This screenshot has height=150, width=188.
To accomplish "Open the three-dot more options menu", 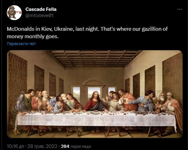I will pos(179,10).
